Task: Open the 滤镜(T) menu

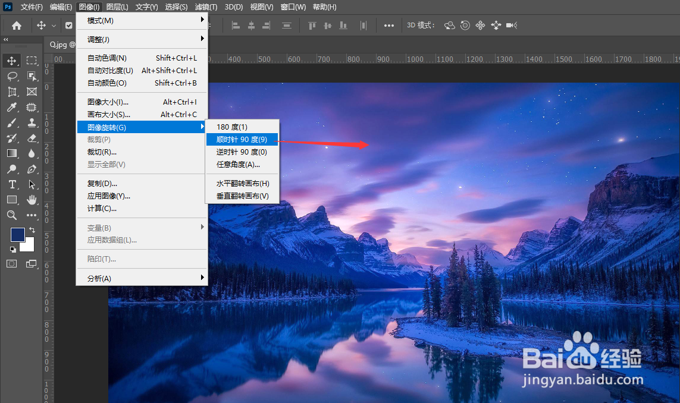Action: [x=205, y=7]
